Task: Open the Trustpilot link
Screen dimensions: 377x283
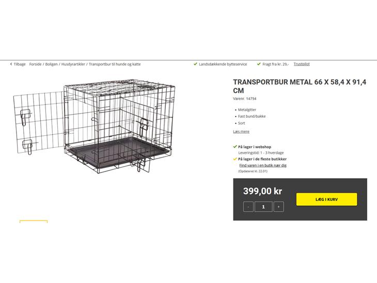Action: click(x=302, y=64)
